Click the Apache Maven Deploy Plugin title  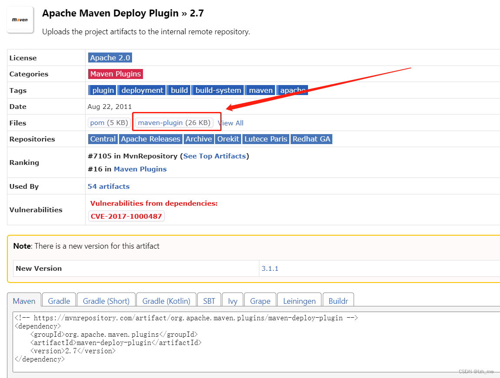(x=123, y=13)
